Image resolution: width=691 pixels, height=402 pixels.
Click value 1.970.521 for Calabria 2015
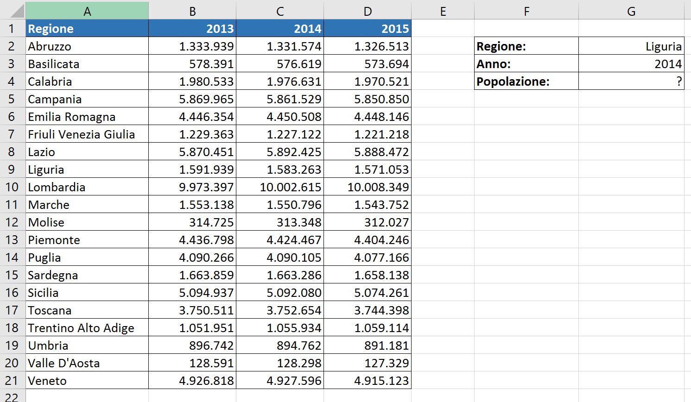pos(368,82)
